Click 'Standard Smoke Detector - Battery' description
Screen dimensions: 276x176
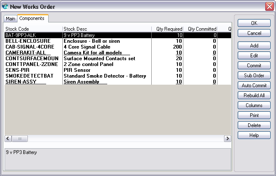(x=105, y=76)
